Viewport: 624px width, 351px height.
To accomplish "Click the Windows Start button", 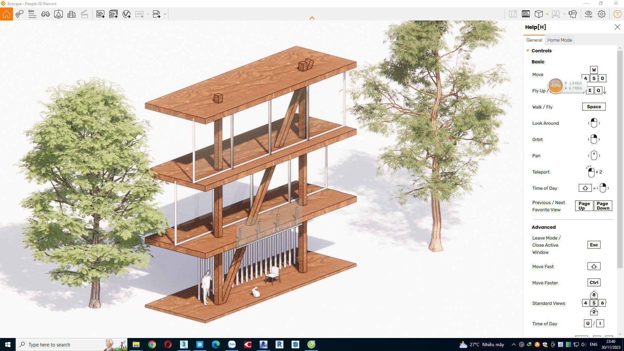I will 8,344.
